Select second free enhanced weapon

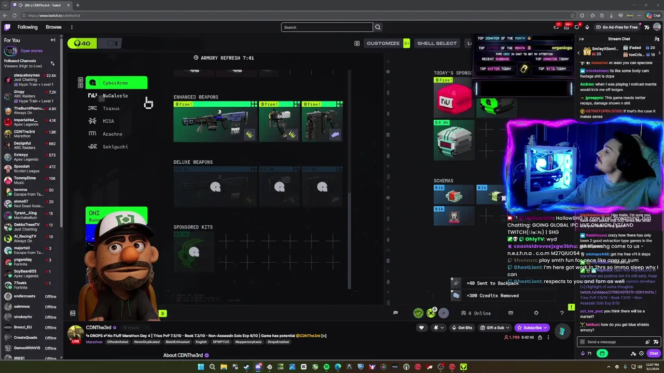coord(279,122)
